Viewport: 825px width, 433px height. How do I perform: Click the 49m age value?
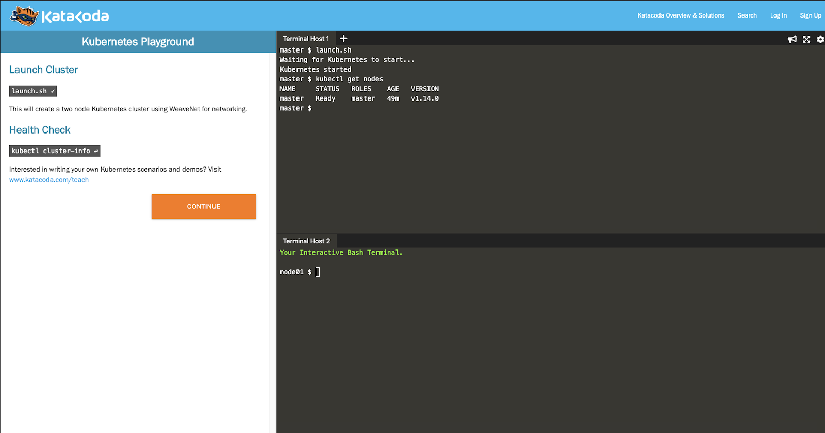click(x=393, y=98)
